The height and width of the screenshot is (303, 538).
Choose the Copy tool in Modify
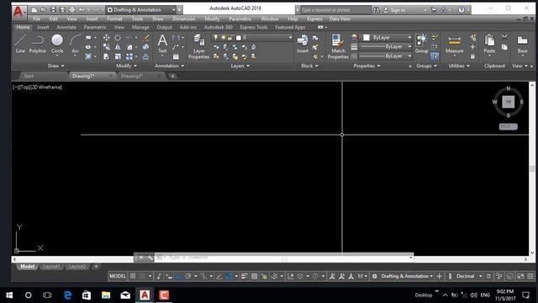[x=107, y=47]
